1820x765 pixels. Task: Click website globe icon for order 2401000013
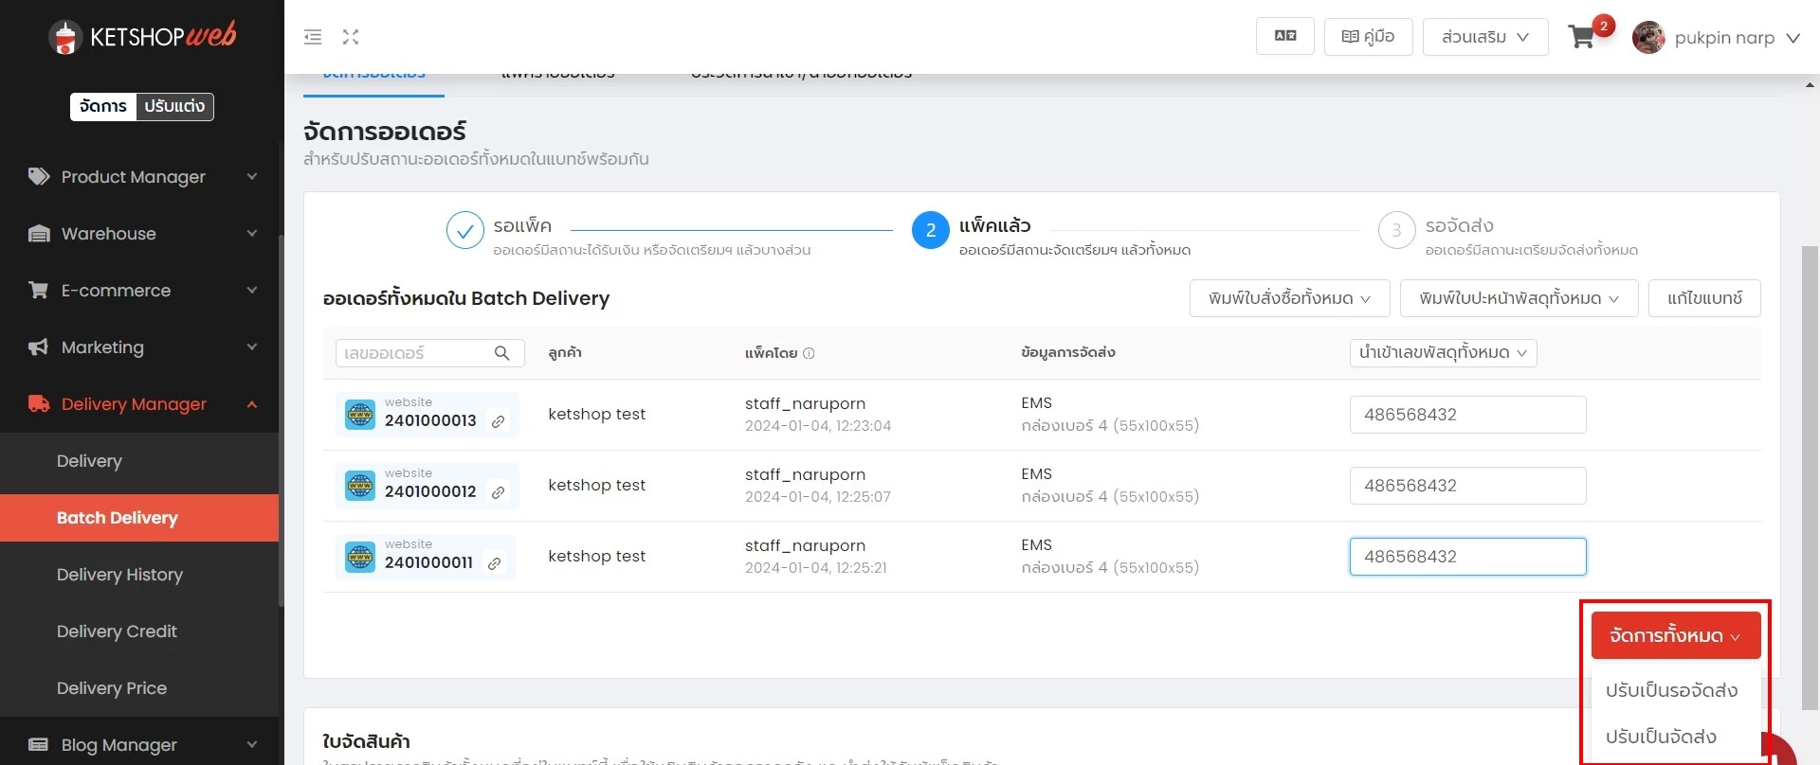(360, 415)
